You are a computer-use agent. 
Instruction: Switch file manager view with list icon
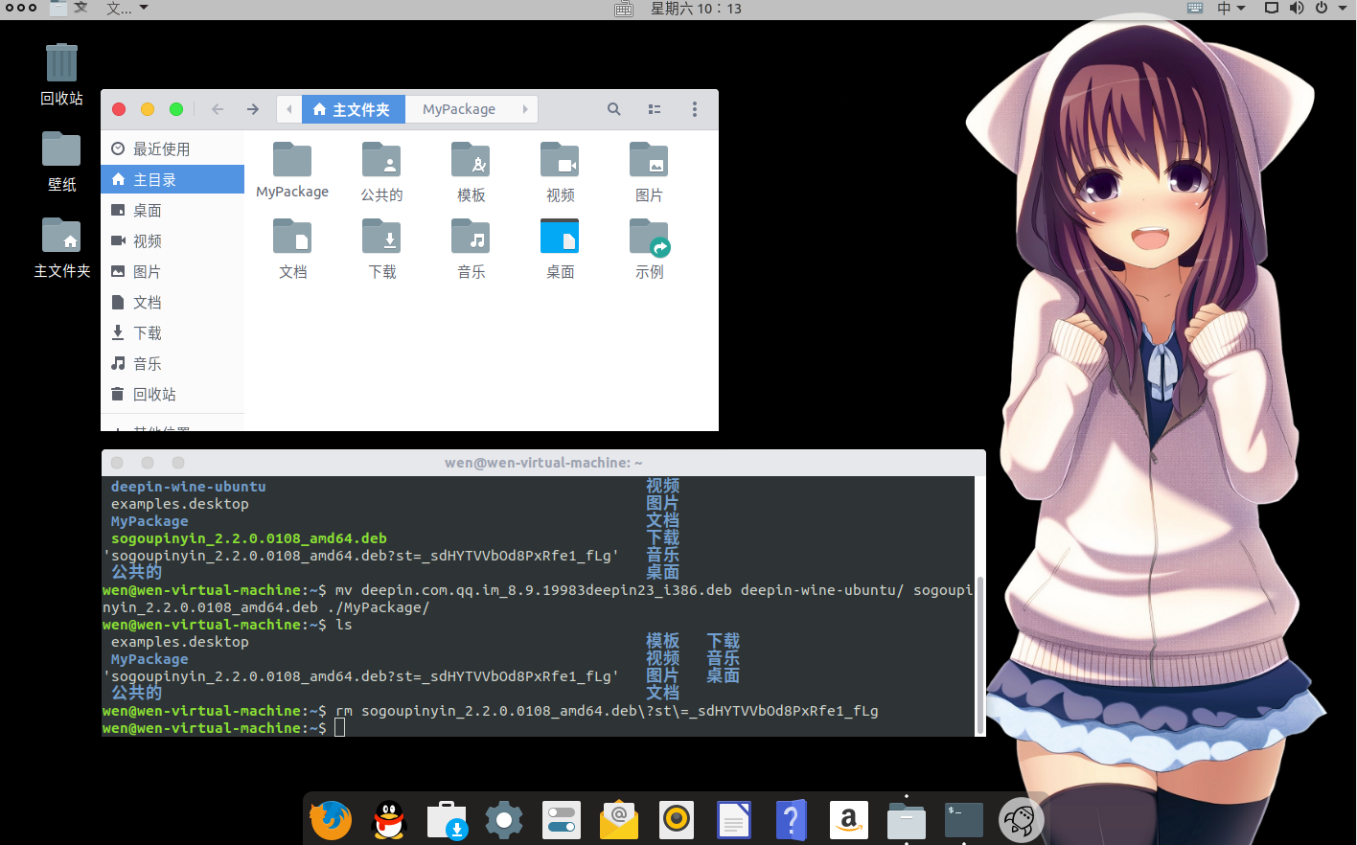655,109
